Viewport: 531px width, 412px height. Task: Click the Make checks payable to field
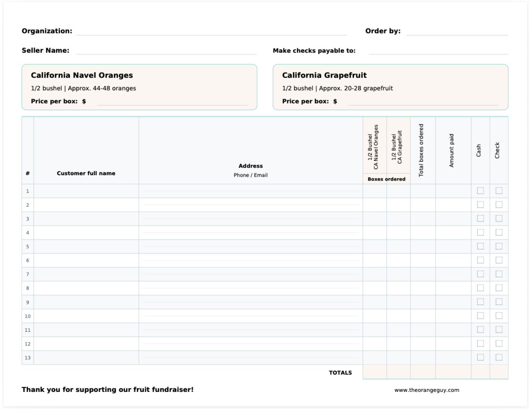pyautogui.click(x=438, y=51)
